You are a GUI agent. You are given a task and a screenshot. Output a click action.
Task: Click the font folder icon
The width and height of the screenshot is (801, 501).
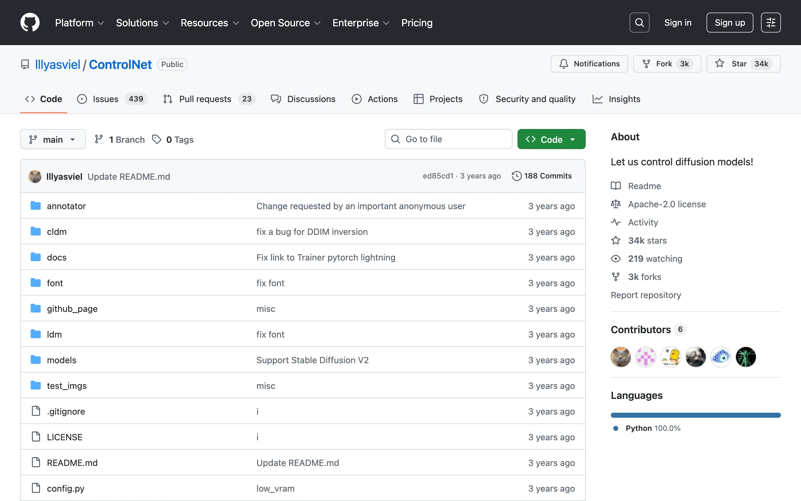36,283
